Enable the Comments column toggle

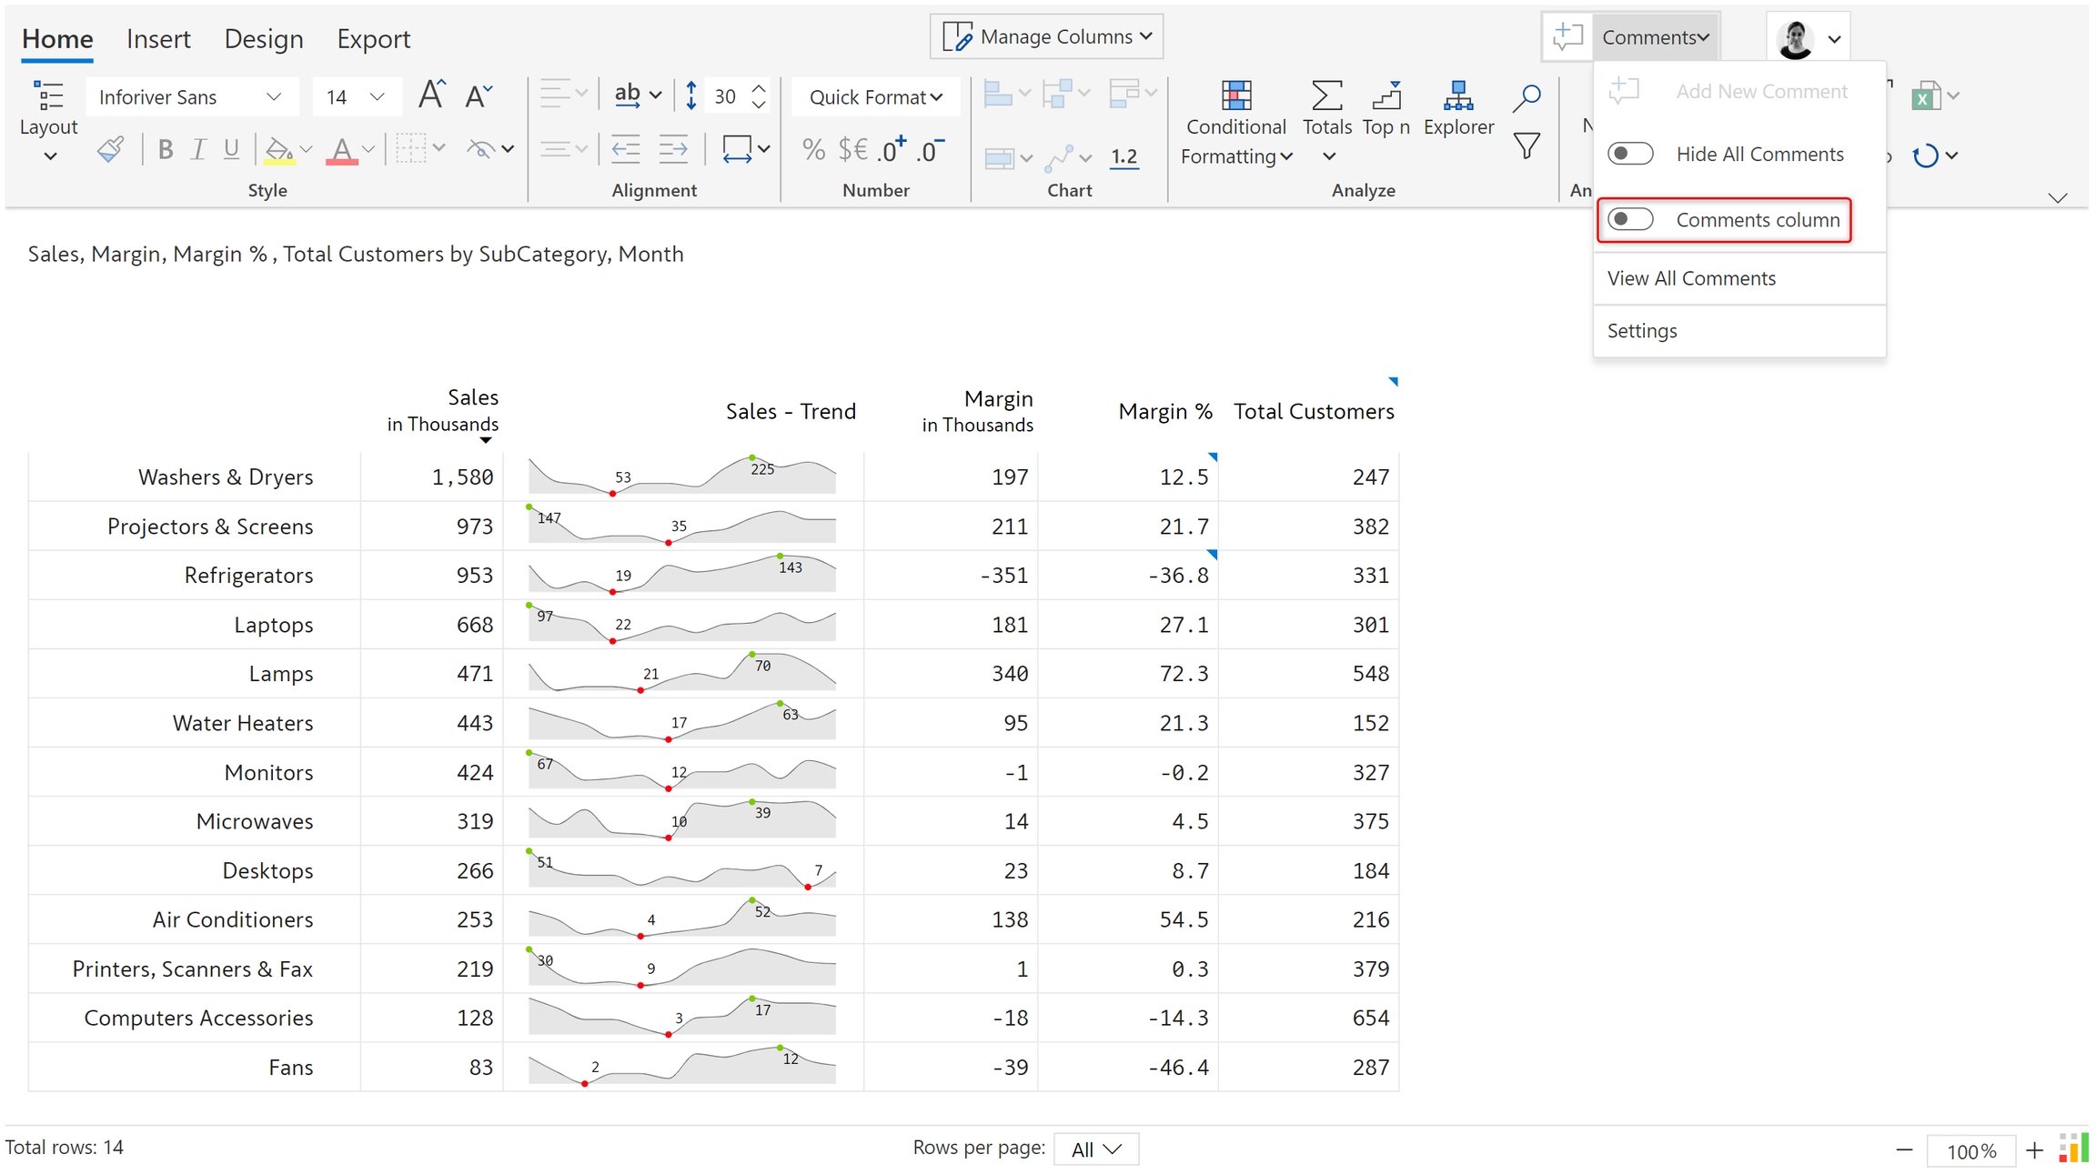point(1629,220)
